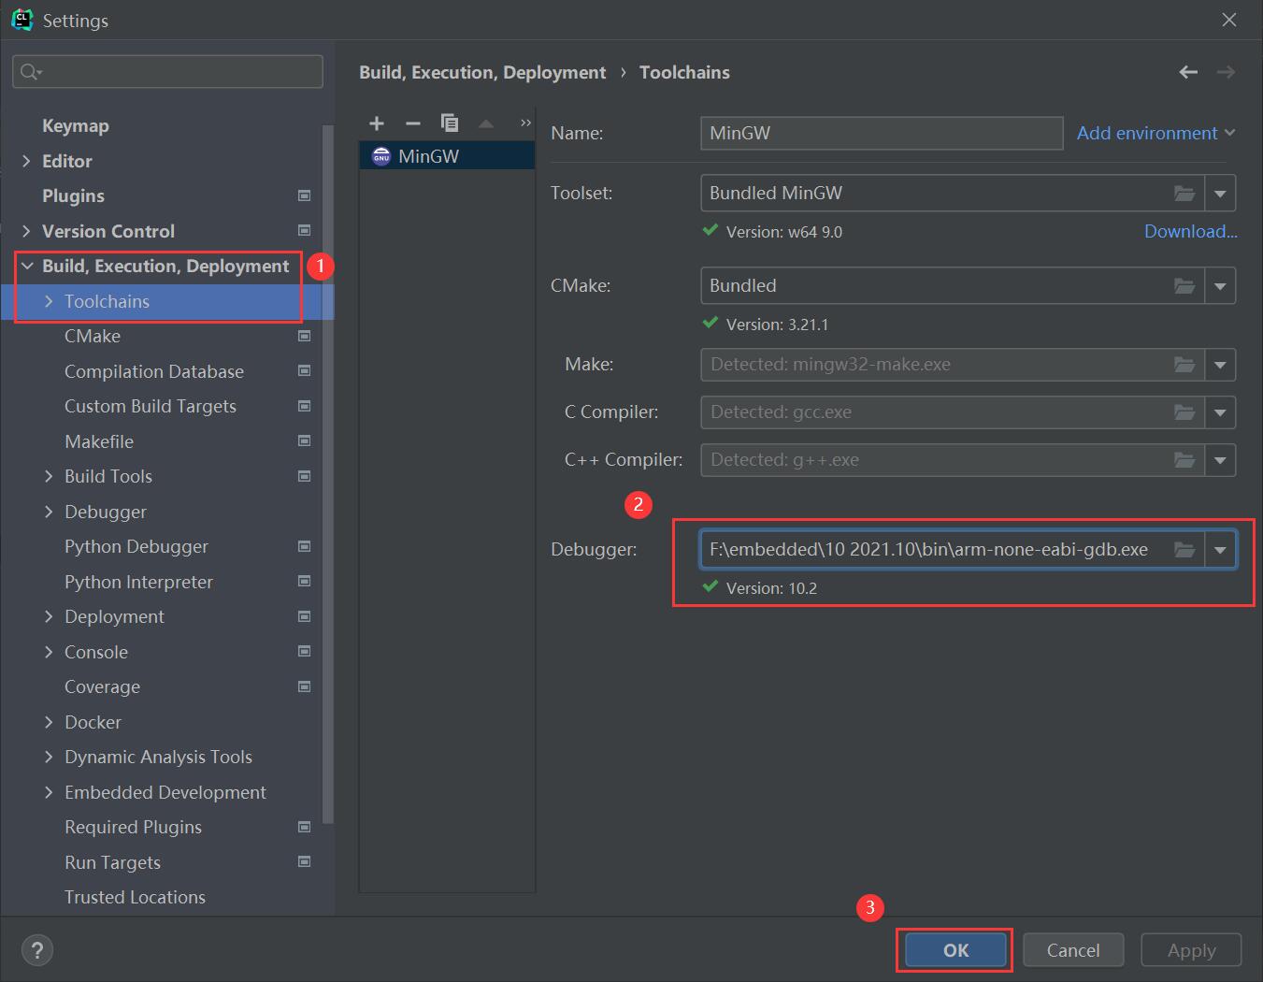Viewport: 1263px width, 982px height.
Task: Add a new toolchain with plus icon
Action: pos(377,123)
